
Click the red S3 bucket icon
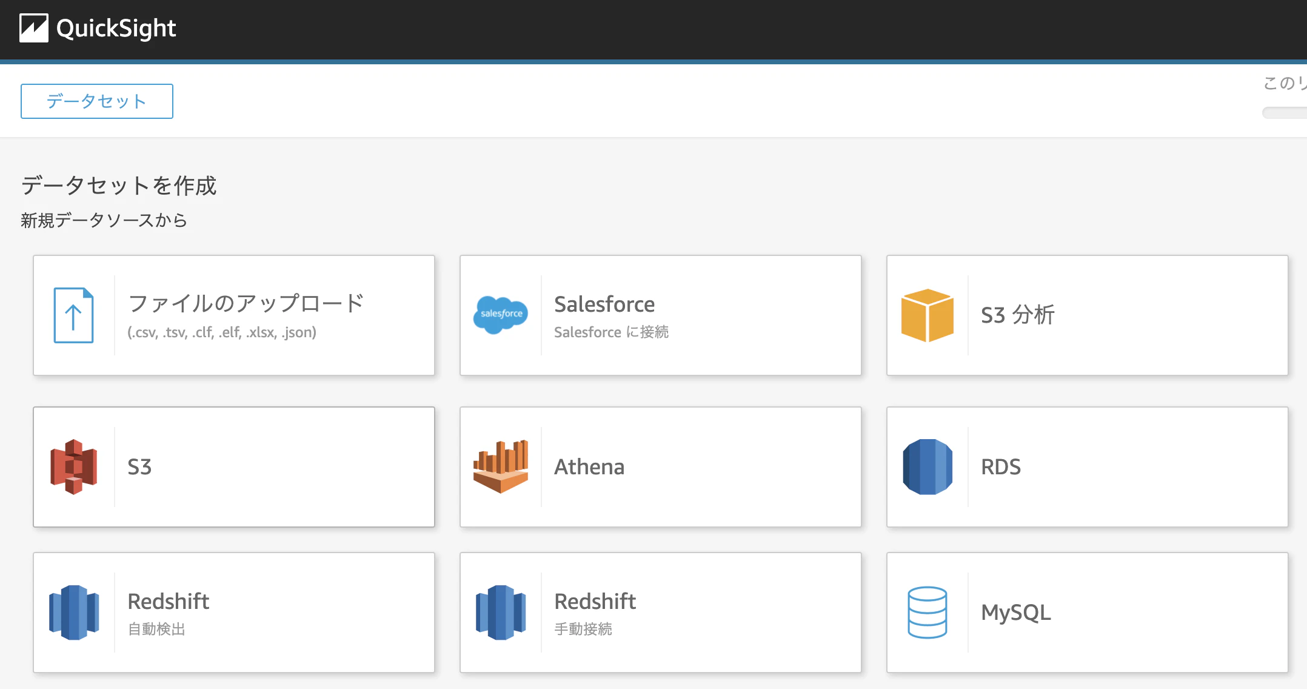(74, 467)
